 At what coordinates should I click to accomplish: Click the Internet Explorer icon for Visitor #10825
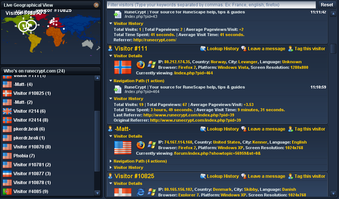[141, 192]
